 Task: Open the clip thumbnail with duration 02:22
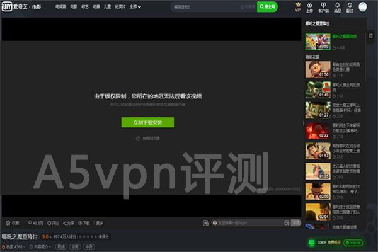click(x=318, y=130)
